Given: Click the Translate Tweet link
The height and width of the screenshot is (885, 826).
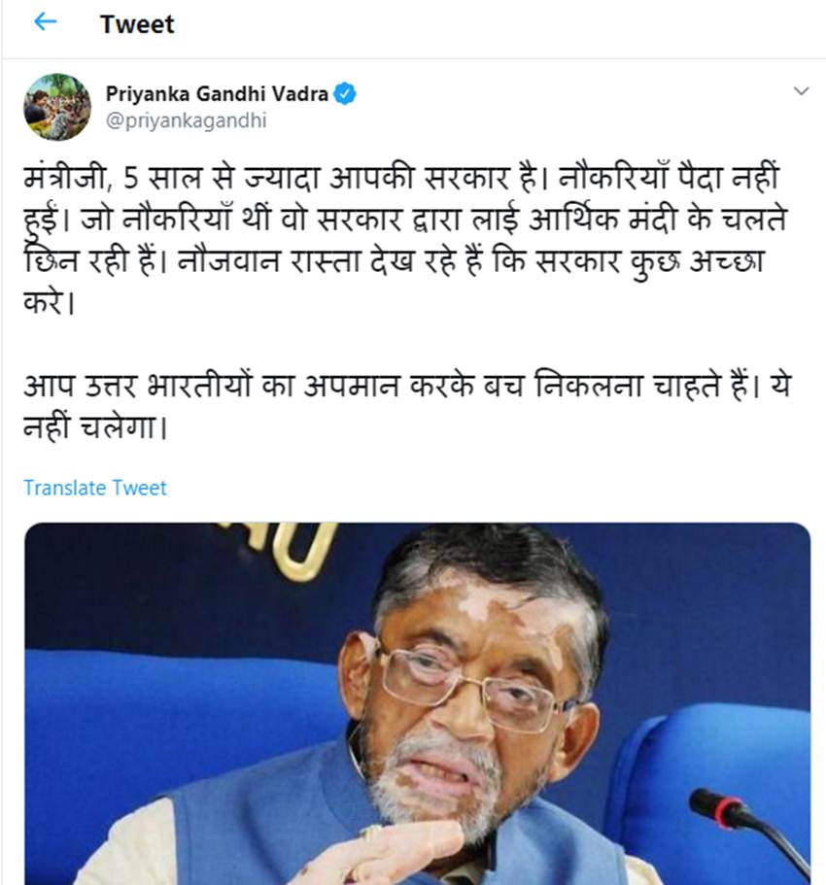Looking at the screenshot, I should coord(95,488).
